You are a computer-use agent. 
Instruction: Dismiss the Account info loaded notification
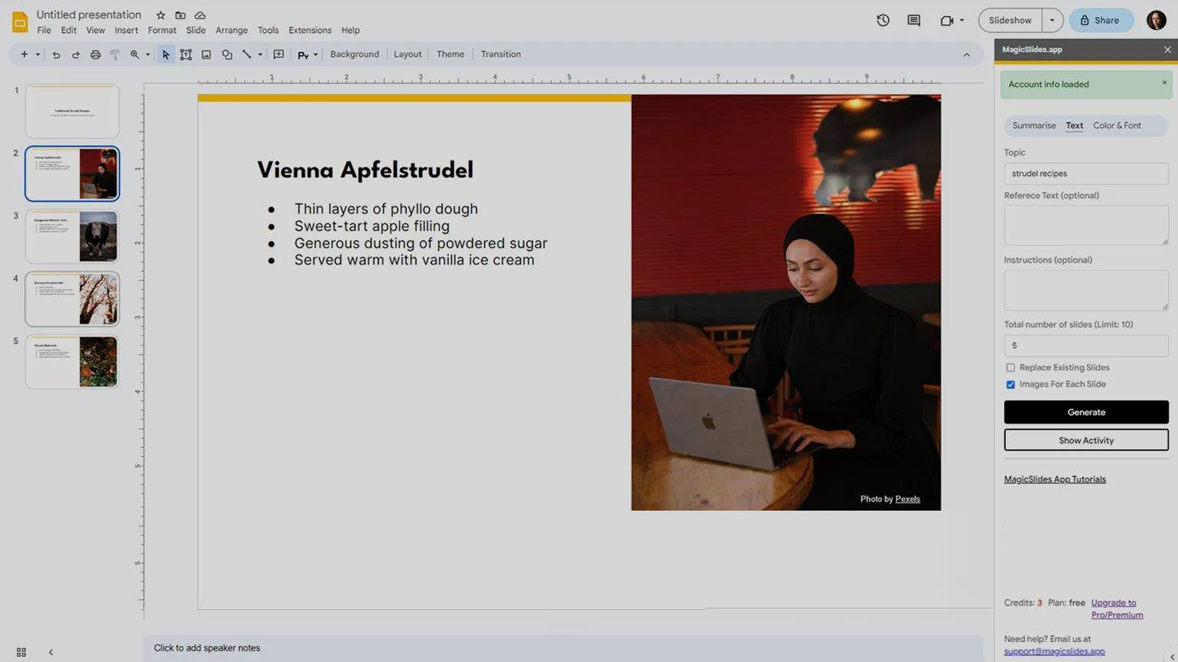click(x=1164, y=83)
